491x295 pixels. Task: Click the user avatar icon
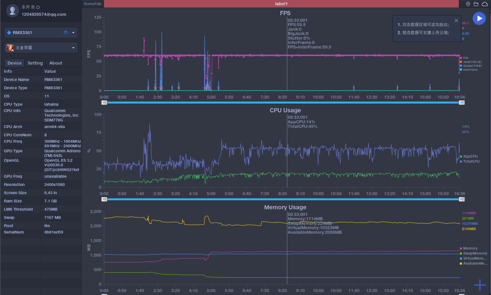pos(13,11)
